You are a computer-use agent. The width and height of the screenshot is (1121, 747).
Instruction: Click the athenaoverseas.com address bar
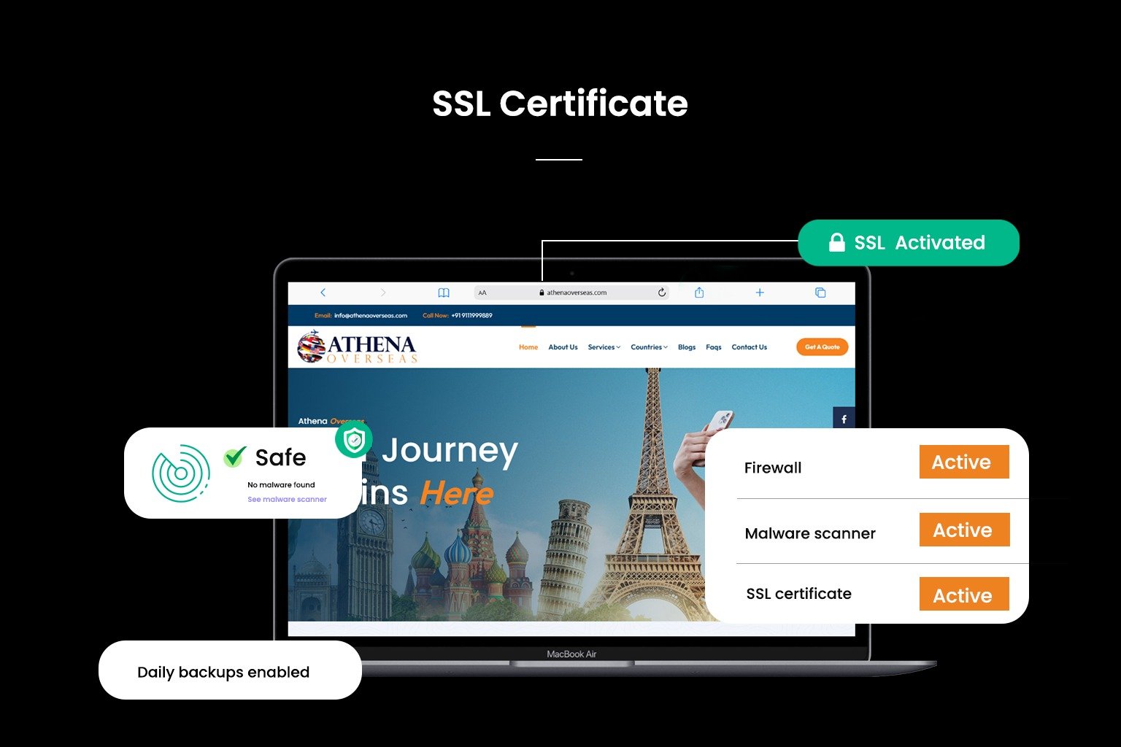(x=577, y=293)
